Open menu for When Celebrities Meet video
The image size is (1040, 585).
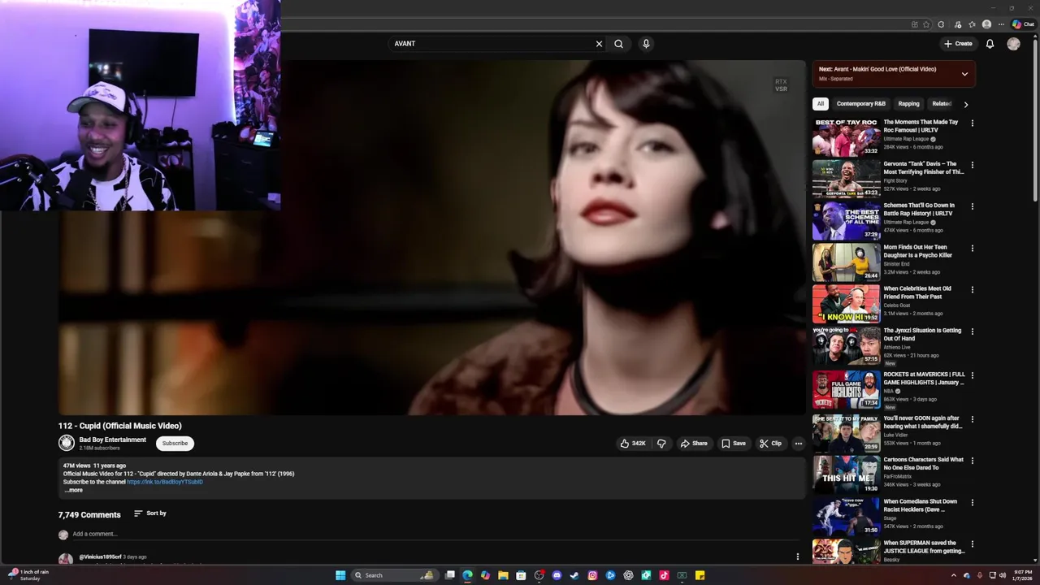(972, 290)
